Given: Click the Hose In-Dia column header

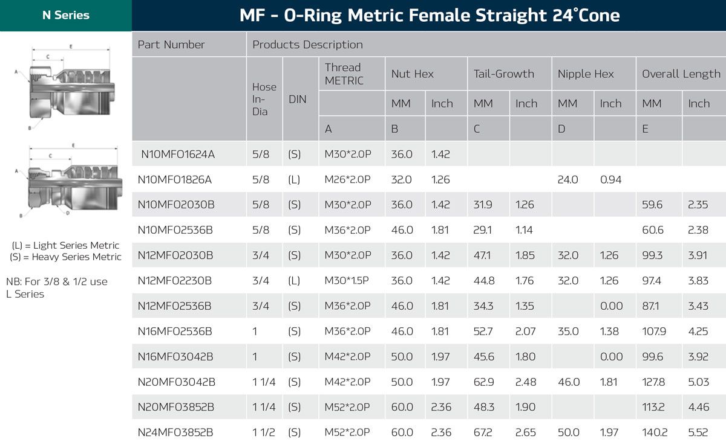Looking at the screenshot, I should click(x=264, y=99).
